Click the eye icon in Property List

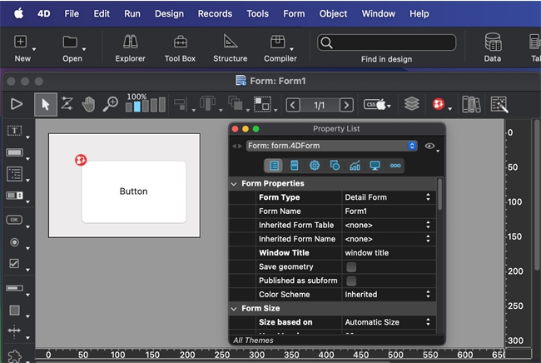[429, 146]
